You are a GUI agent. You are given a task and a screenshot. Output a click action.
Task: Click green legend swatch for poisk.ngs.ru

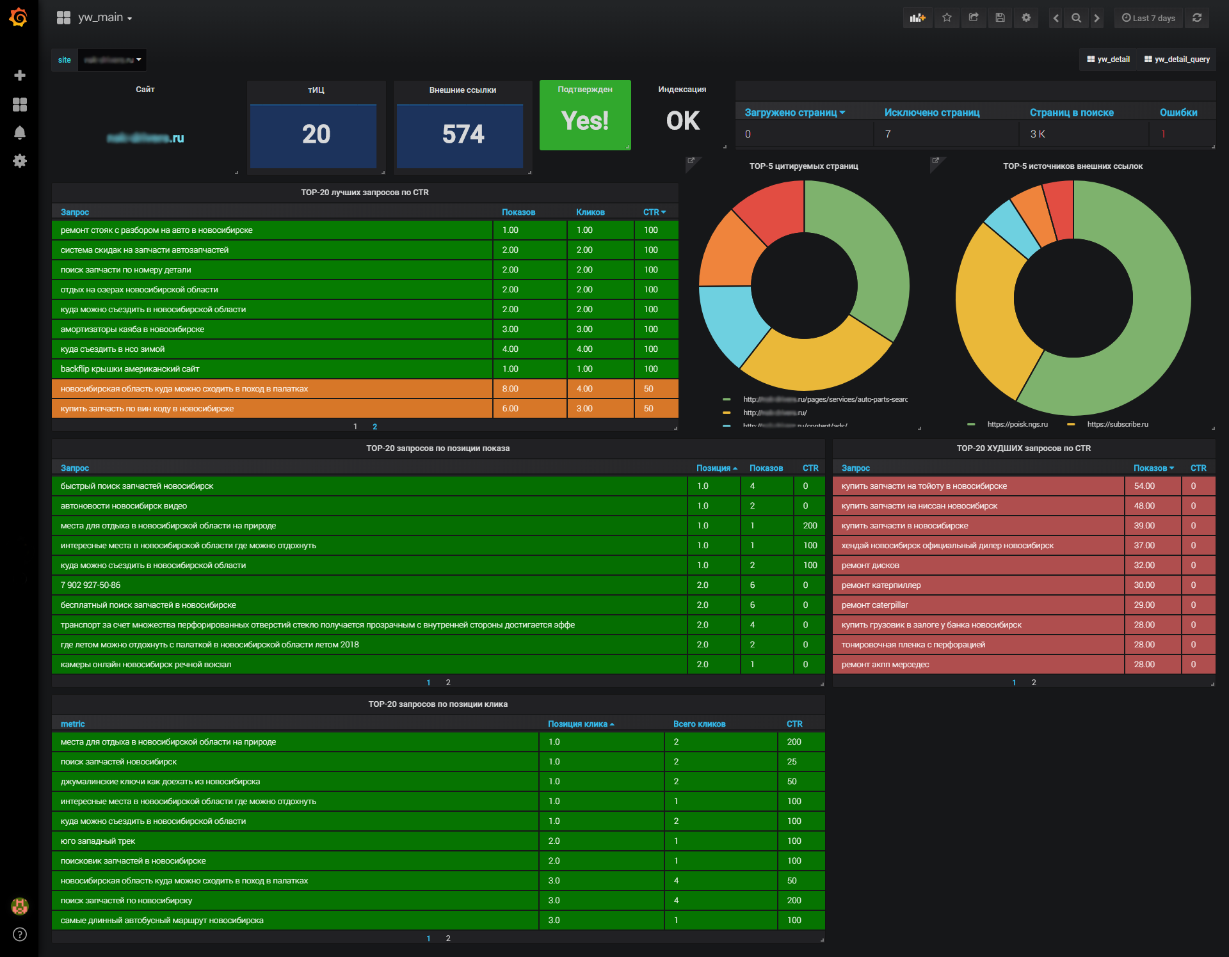click(971, 424)
